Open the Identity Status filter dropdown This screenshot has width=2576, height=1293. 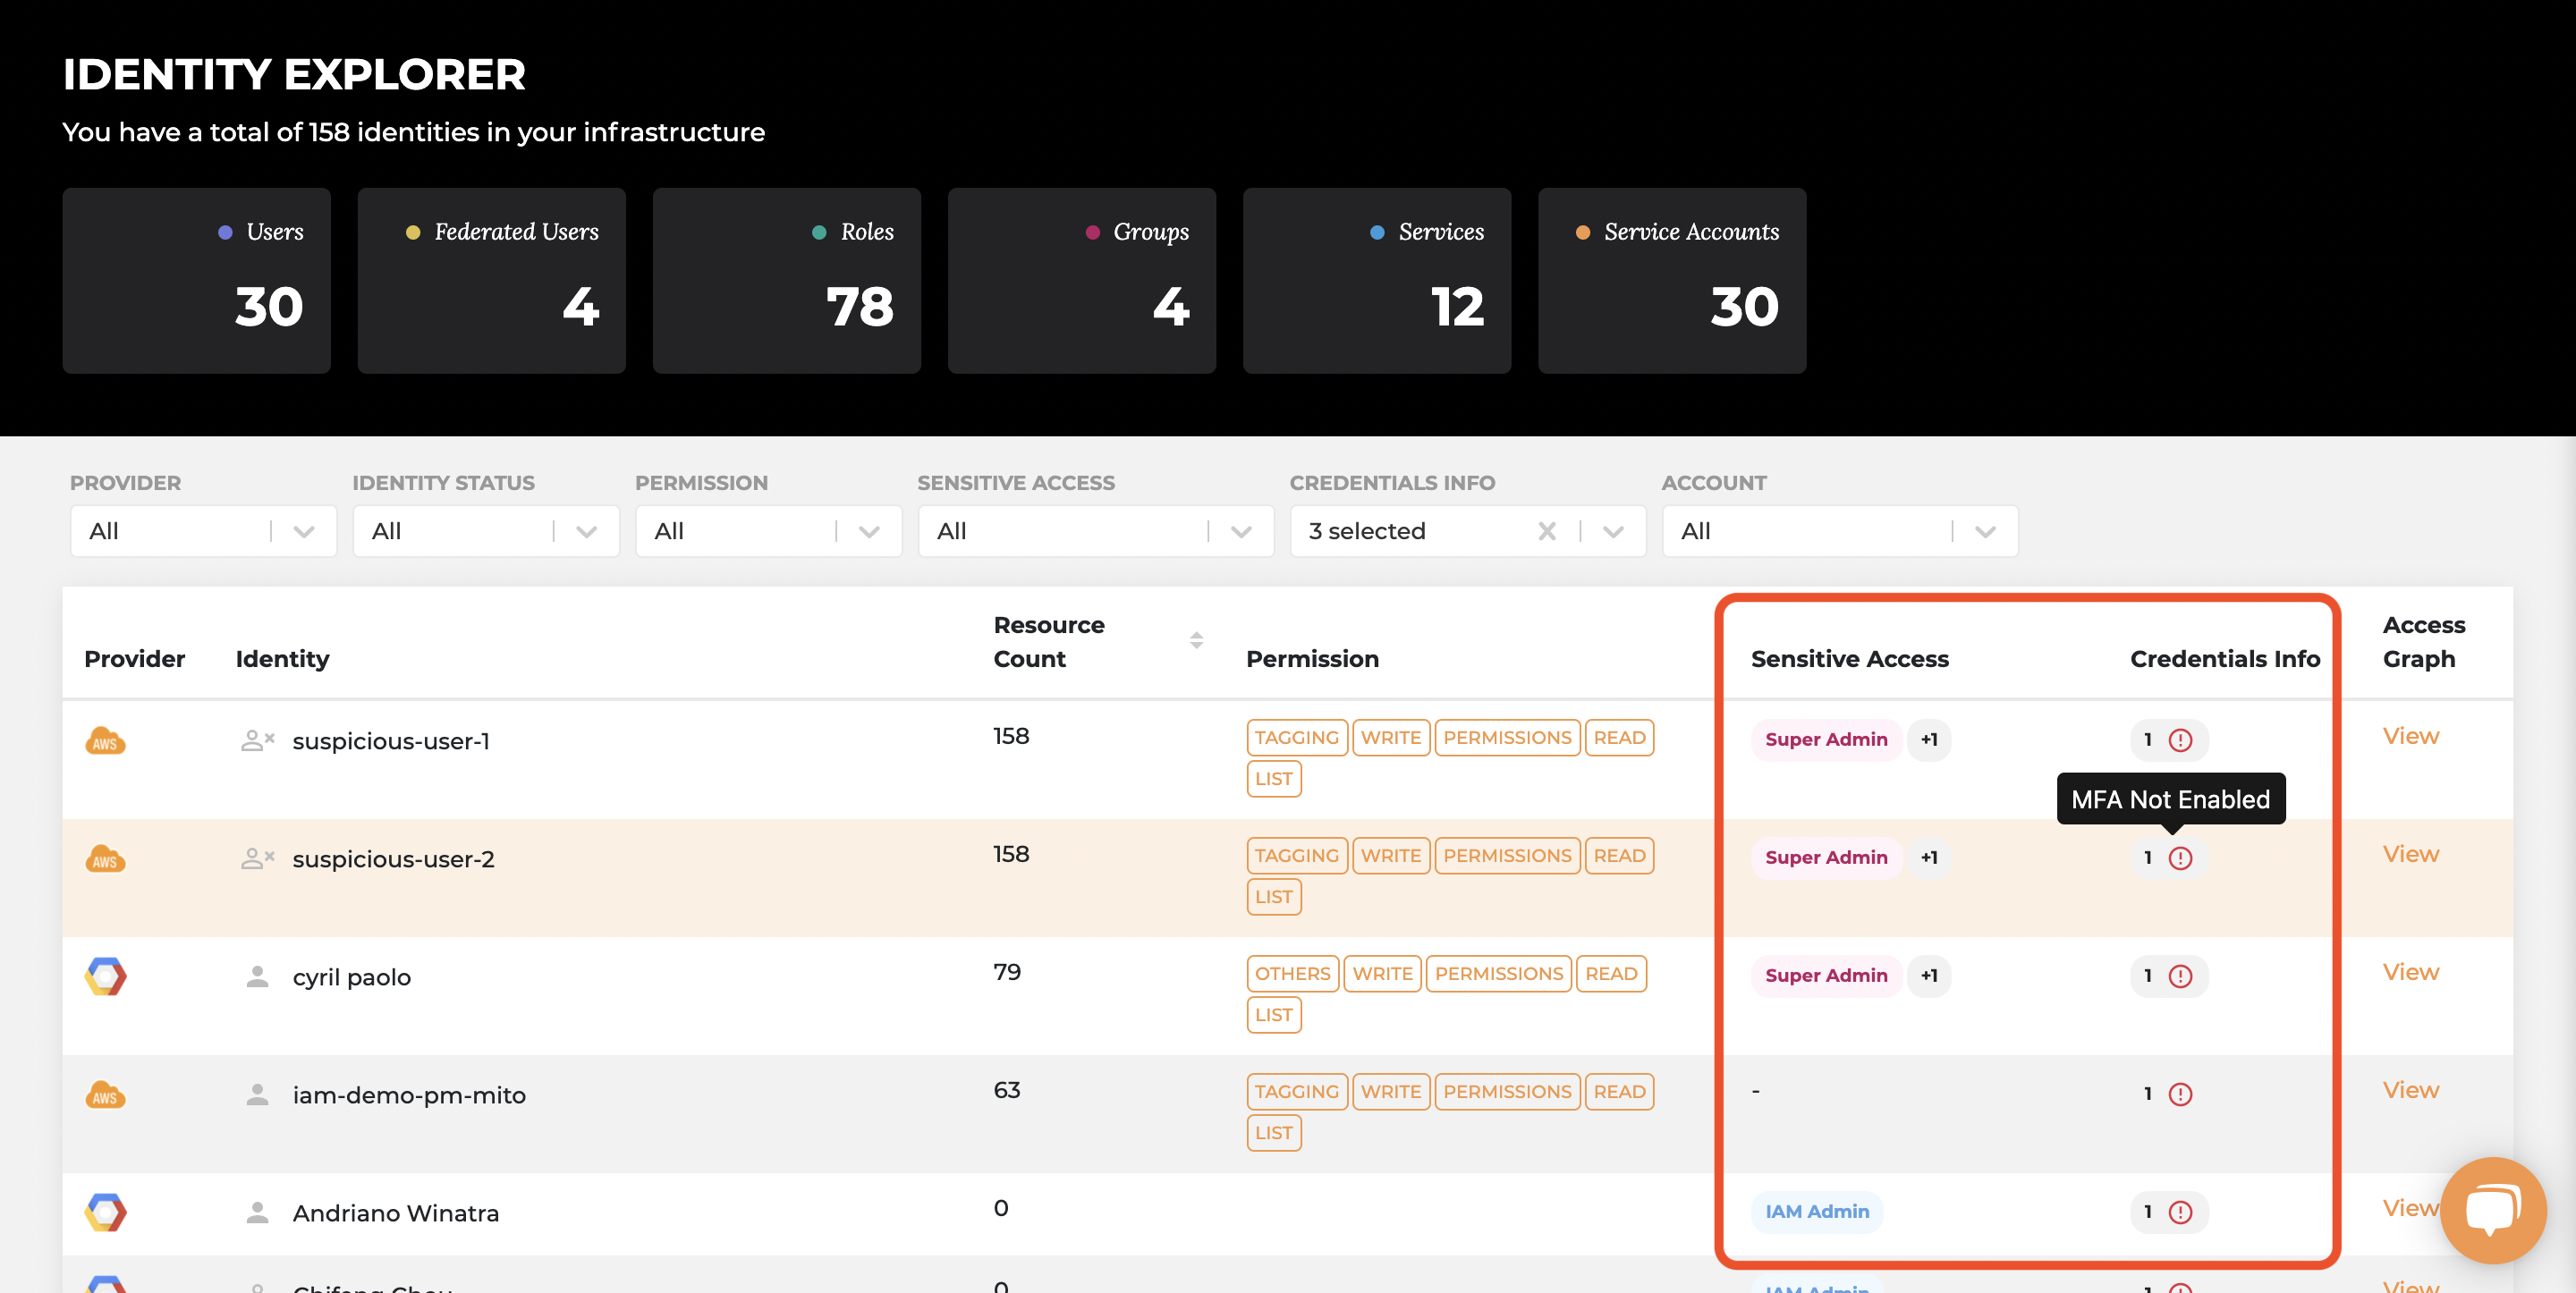pyautogui.click(x=486, y=531)
